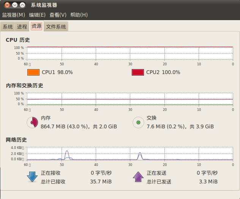Switch to the 系统 tab

pos(8,27)
